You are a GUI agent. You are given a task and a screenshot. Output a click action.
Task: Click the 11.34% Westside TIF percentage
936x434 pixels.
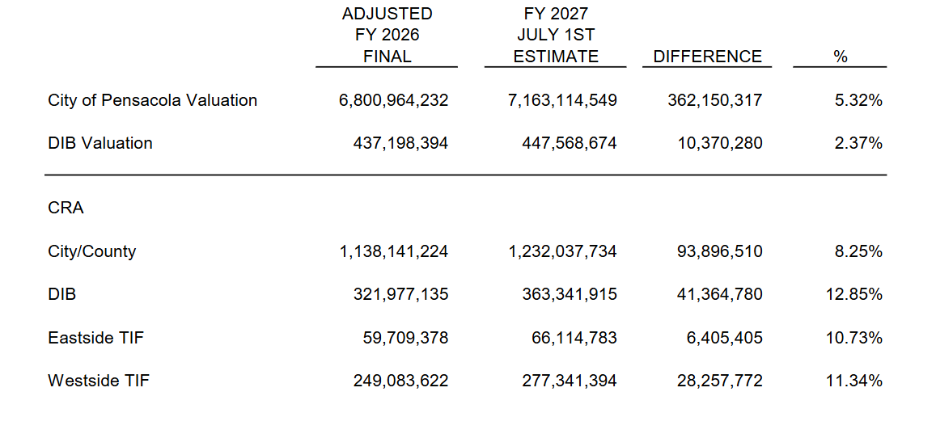coord(854,381)
